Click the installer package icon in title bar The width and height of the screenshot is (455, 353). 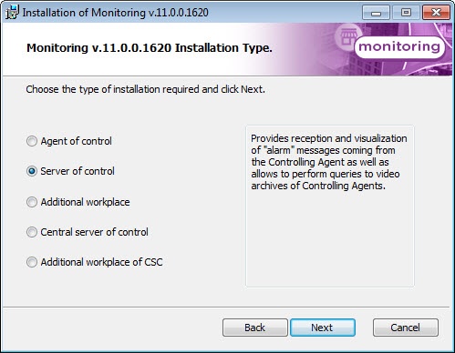pos(12,13)
